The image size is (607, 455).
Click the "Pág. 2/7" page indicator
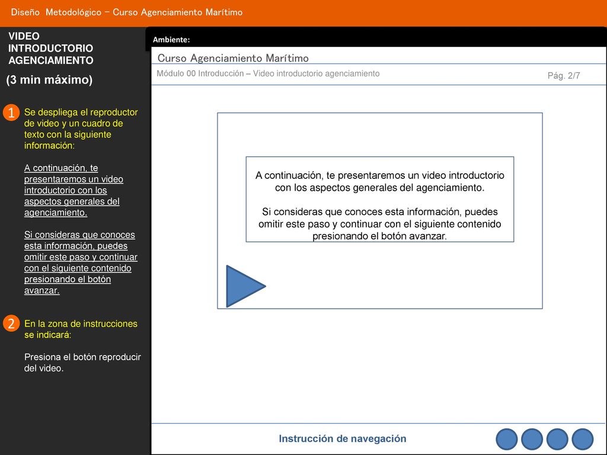[x=564, y=75]
